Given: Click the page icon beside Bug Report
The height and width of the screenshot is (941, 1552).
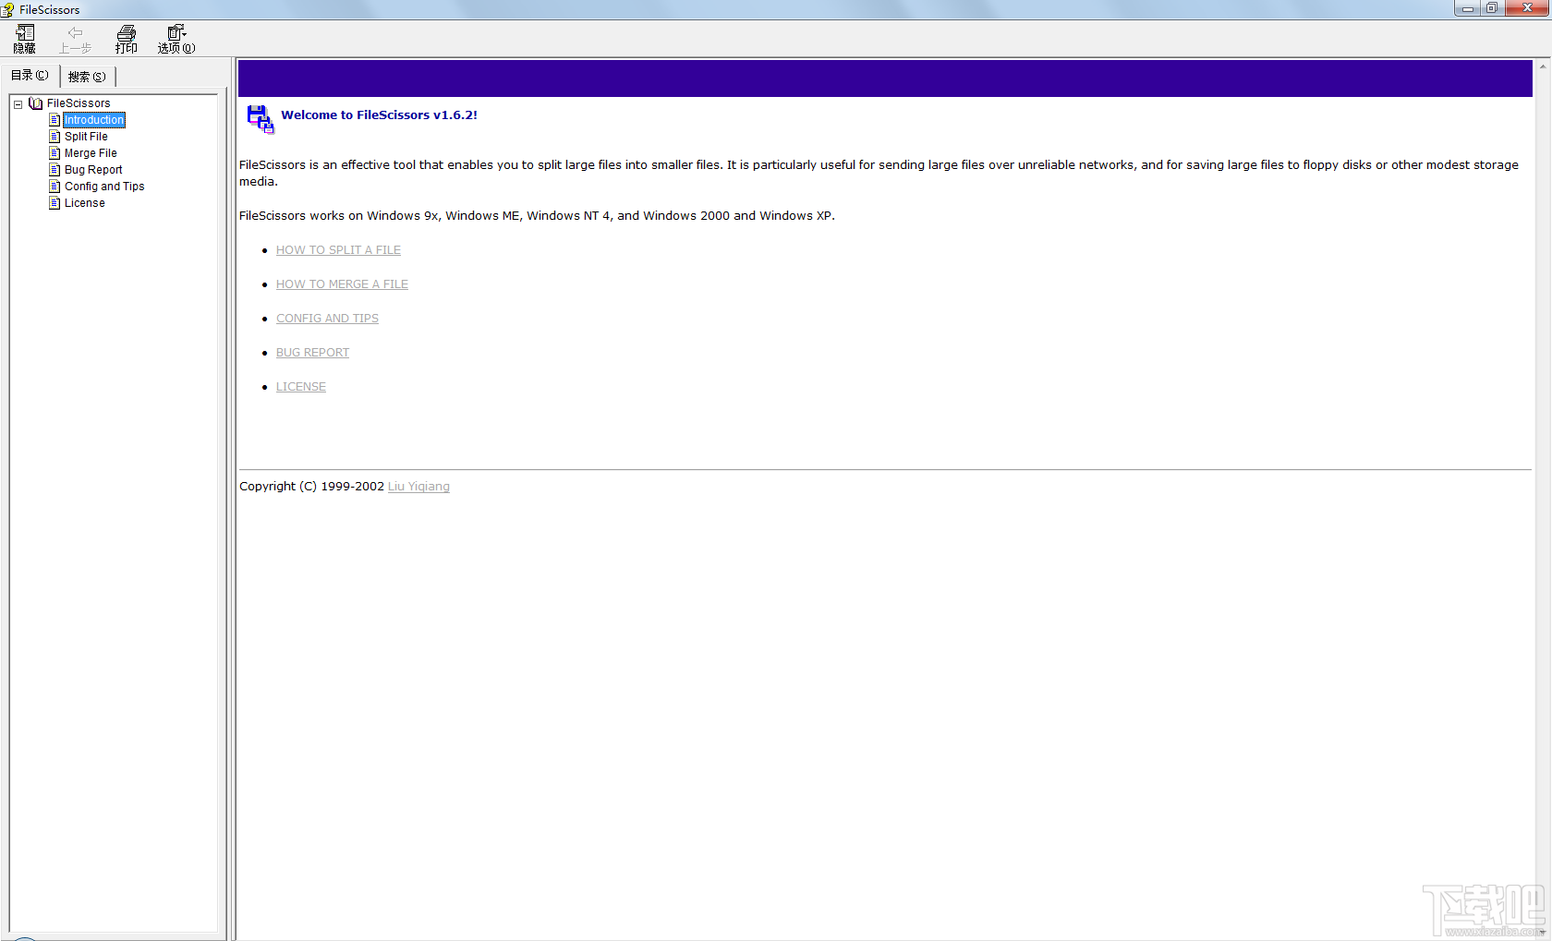Looking at the screenshot, I should click(55, 170).
